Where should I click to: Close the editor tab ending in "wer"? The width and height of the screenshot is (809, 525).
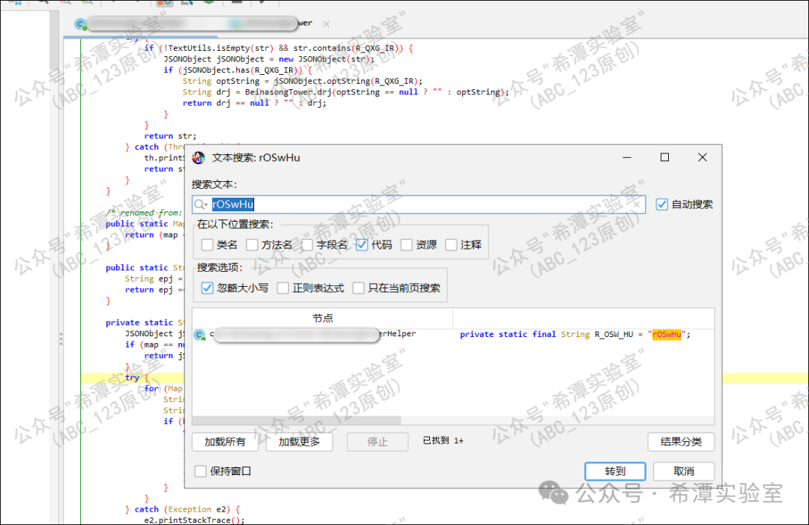click(326, 24)
